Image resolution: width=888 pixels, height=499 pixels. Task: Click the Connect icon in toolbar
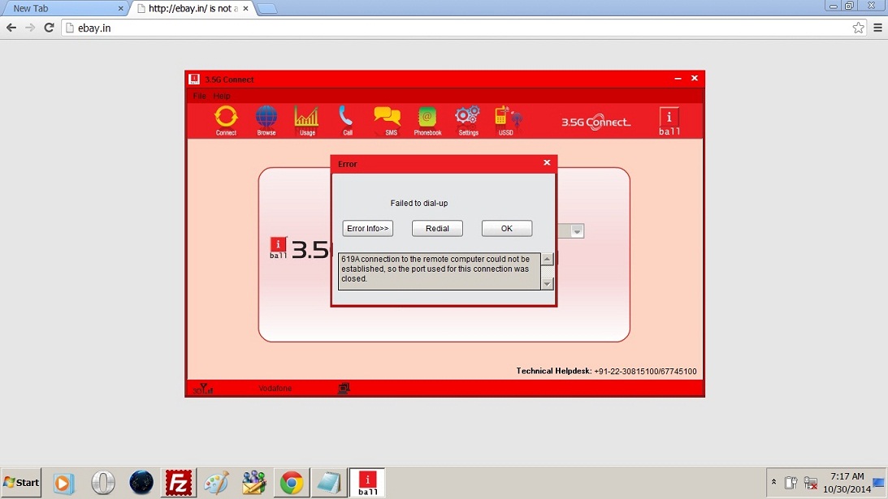click(x=226, y=120)
